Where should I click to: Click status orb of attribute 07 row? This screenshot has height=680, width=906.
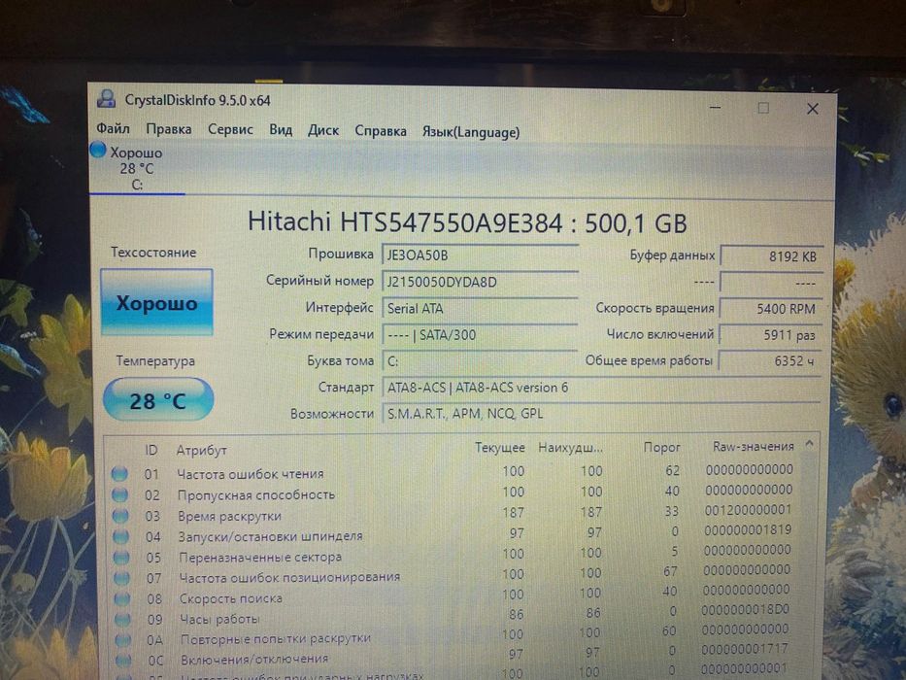click(122, 578)
